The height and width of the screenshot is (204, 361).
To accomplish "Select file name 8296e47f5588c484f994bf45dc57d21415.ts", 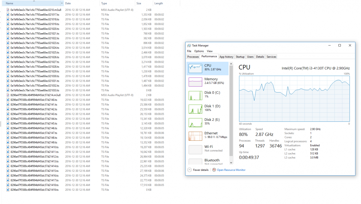I will [35, 171].
